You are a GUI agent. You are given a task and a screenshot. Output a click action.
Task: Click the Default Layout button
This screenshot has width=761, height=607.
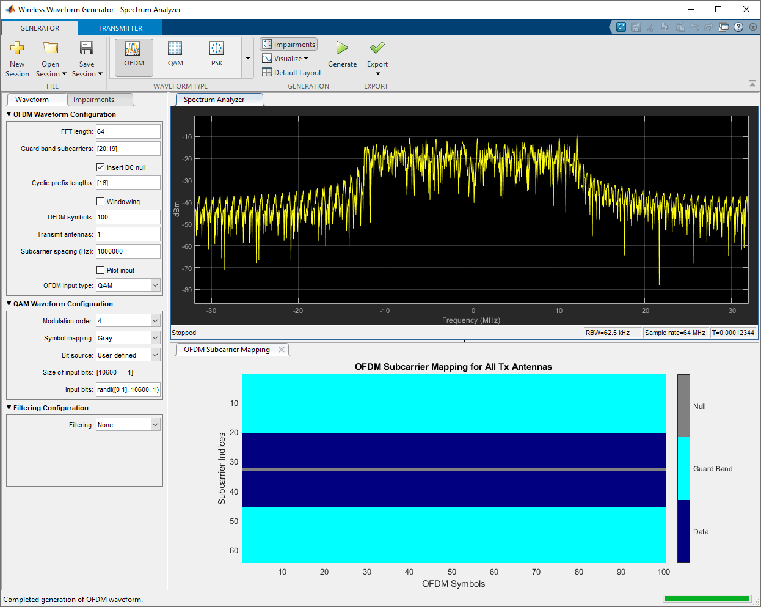click(291, 73)
